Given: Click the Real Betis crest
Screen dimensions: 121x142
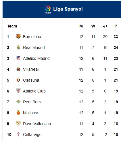Looking at the screenshot, I should 18,102.
